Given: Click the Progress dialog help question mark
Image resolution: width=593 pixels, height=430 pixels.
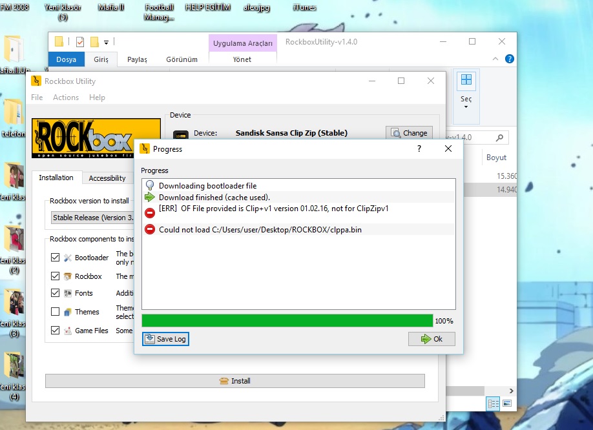Looking at the screenshot, I should tap(419, 149).
